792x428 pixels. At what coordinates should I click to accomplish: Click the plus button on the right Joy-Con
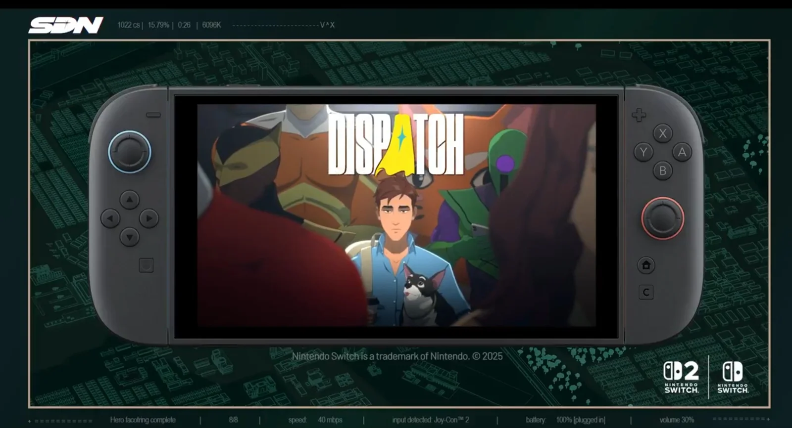point(639,115)
